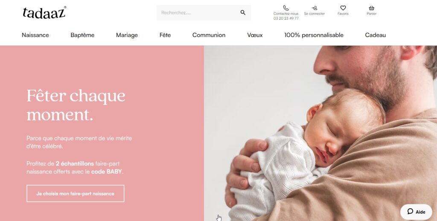This screenshot has width=437, height=221.
Task: Select Communion in the navigation bar
Action: coord(209,35)
